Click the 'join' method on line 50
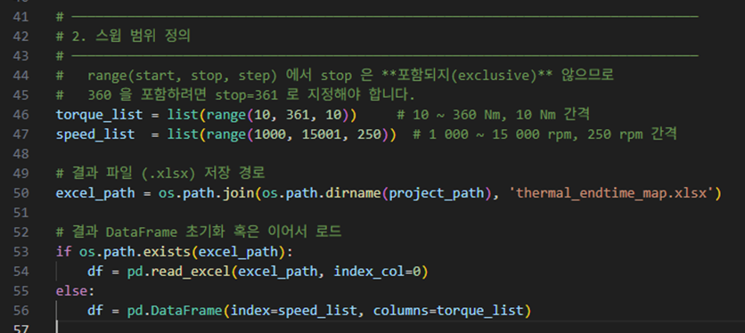 click(239, 193)
